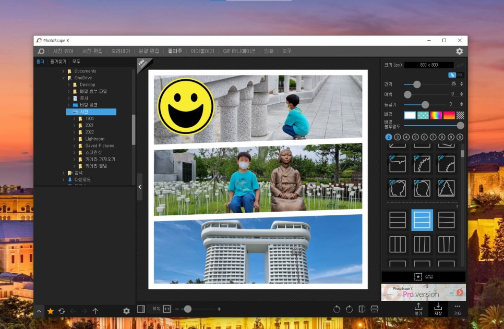This screenshot has width=504, height=329.
Task: Select photo count 5
Action: click(x=415, y=137)
